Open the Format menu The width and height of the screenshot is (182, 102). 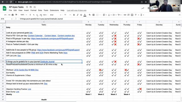pyautogui.click(x=34, y=10)
